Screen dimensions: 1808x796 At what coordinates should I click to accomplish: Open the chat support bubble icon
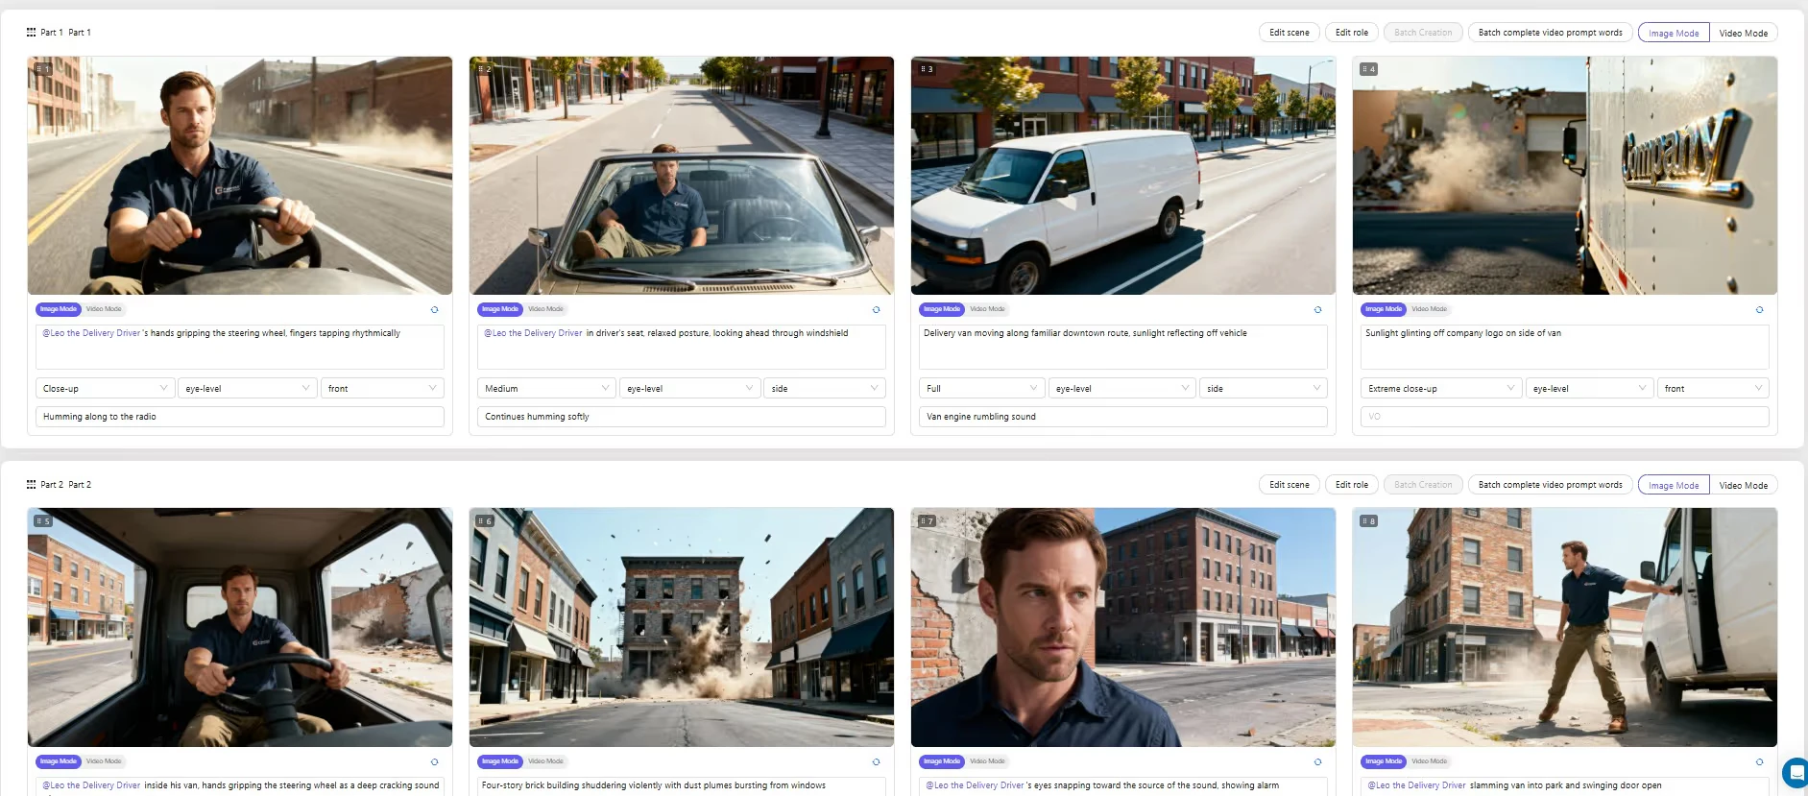pos(1796,772)
